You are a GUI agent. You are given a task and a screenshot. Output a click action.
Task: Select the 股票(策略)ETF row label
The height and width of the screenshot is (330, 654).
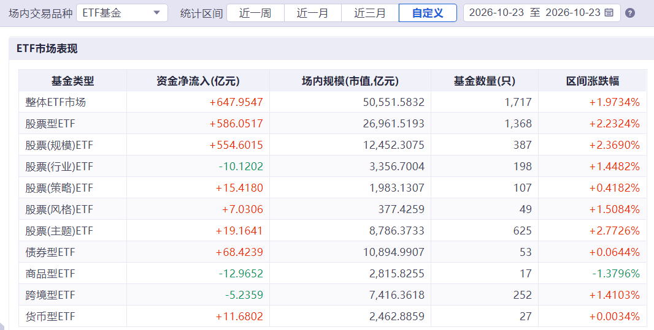60,188
